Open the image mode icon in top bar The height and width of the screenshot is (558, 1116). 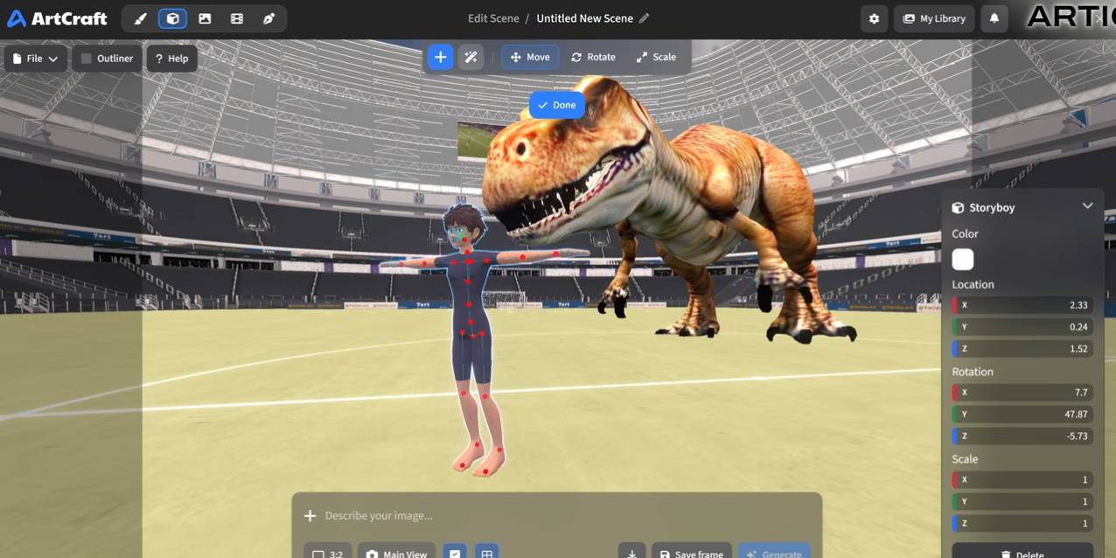click(205, 18)
